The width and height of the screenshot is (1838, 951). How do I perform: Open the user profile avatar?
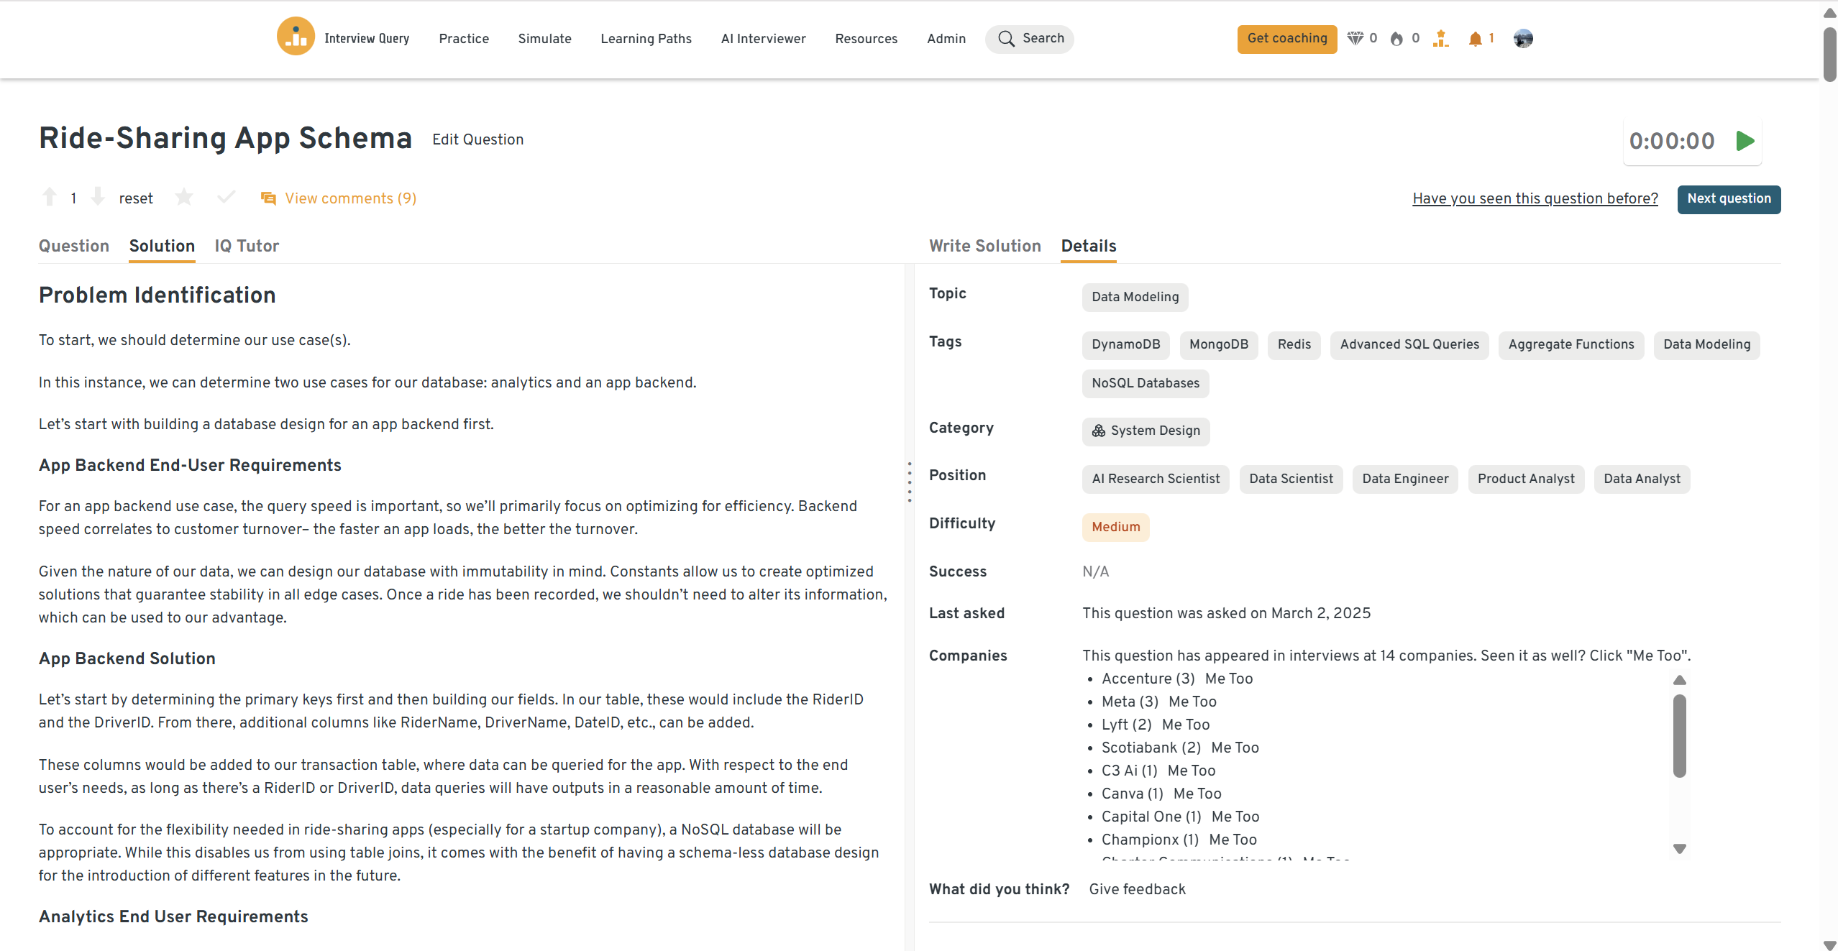click(1522, 39)
